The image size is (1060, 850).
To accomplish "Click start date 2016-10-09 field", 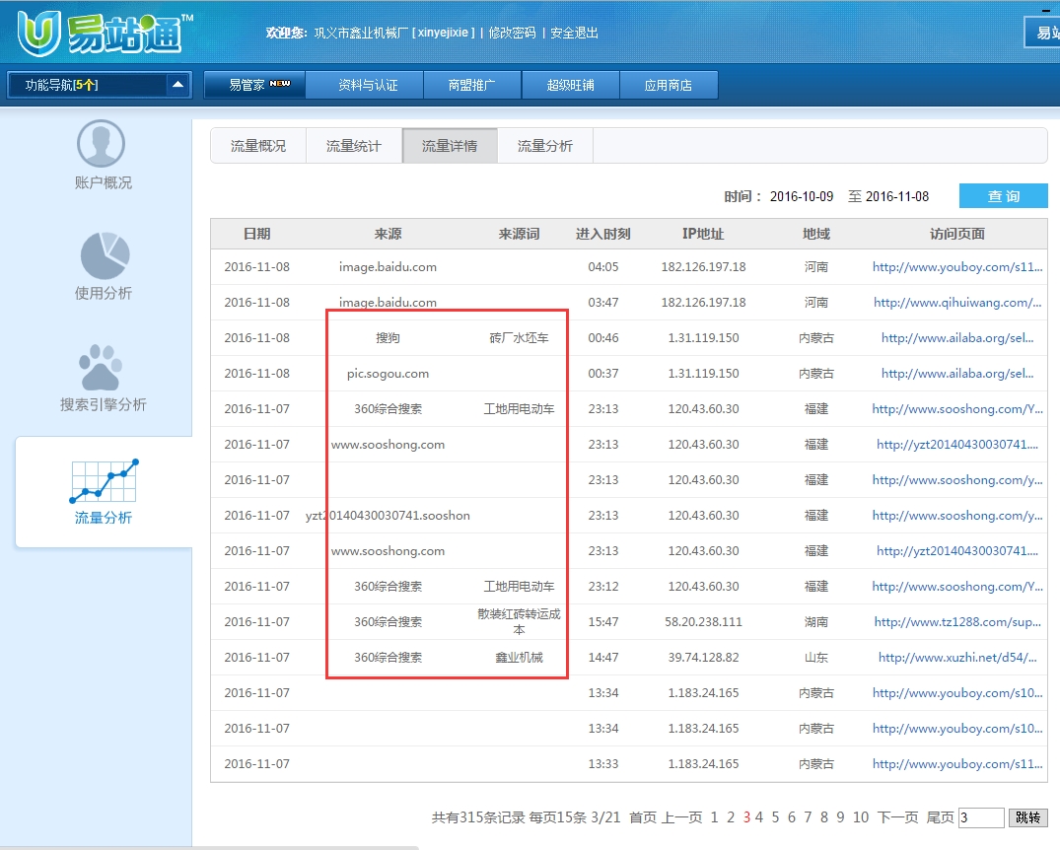I will click(802, 196).
